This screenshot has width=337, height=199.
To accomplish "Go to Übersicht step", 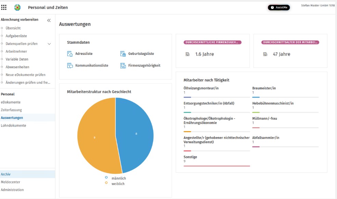I will coord(13,28).
